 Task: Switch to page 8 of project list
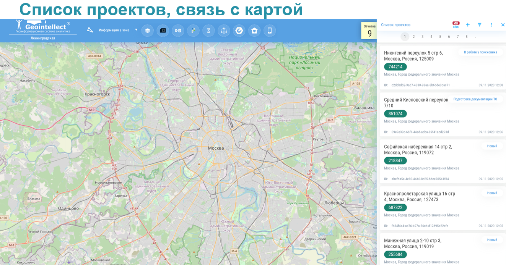click(466, 37)
